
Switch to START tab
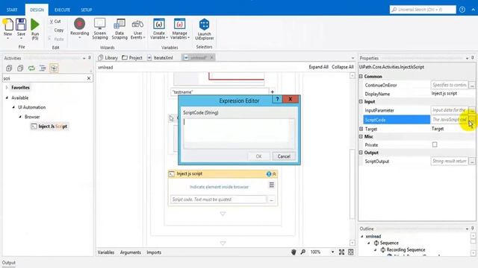[x=12, y=10]
